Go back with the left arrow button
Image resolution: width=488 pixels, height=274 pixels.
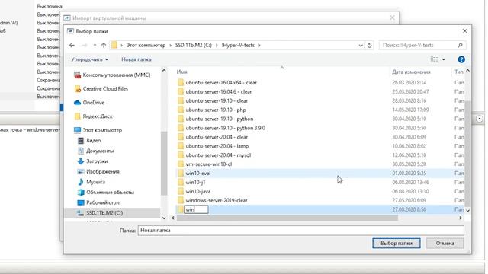[x=72, y=46]
